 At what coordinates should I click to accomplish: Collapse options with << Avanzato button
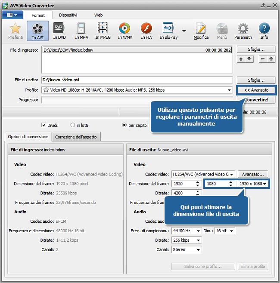256,90
